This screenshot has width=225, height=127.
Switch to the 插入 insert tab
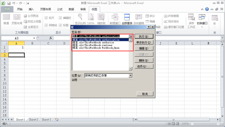pos(31,9)
